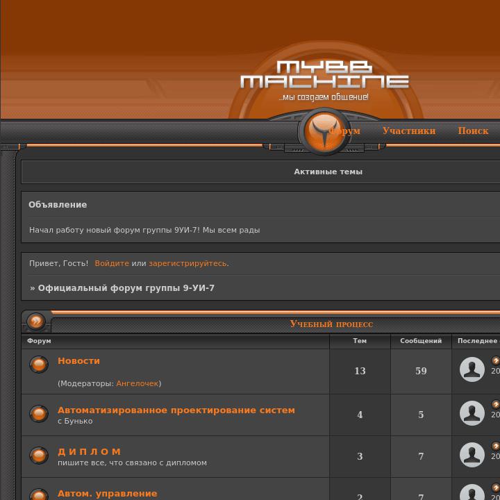Click the Новости forum status icon
The image size is (500, 500).
coord(39,364)
